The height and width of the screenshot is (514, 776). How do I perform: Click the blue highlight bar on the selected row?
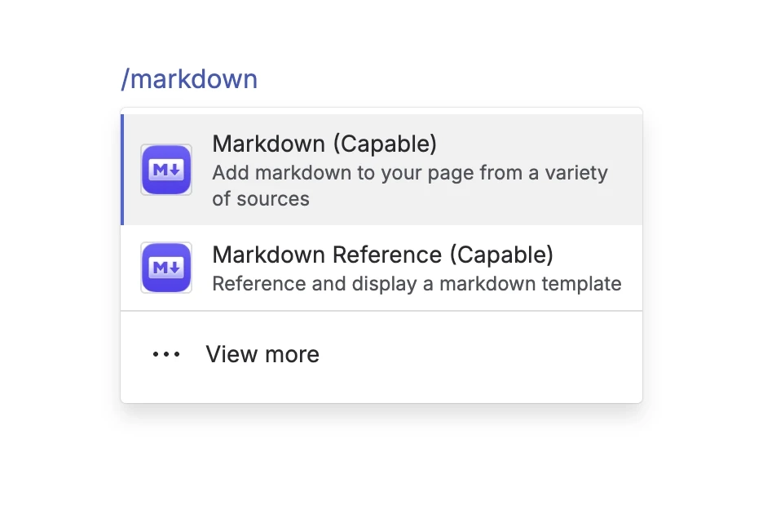[121, 169]
